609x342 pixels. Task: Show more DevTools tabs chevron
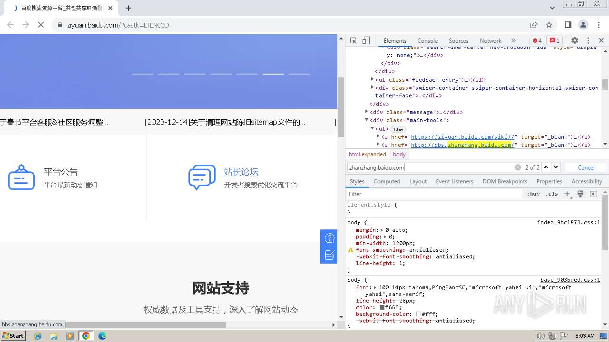pyautogui.click(x=513, y=41)
